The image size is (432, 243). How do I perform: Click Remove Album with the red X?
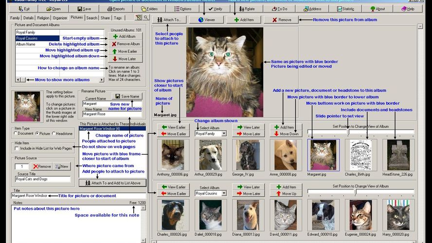(124, 44)
